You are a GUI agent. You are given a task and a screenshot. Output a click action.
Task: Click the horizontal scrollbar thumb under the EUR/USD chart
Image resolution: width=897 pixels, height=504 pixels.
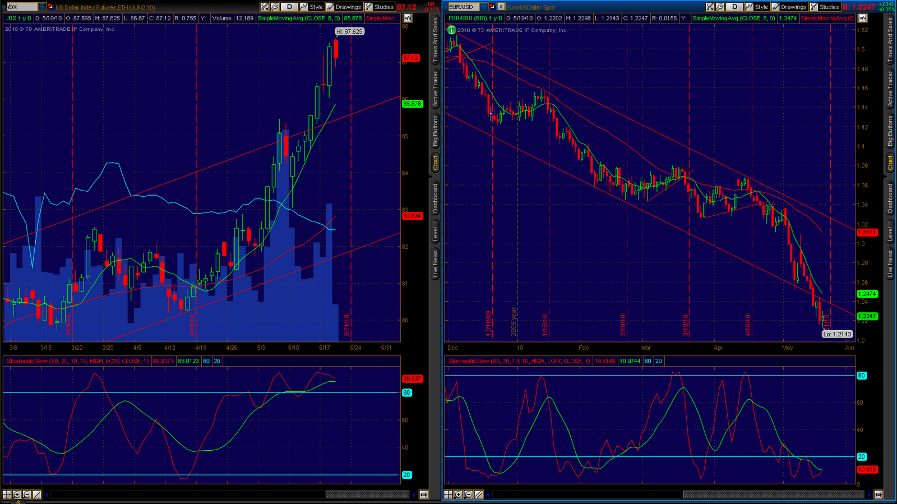[x=774, y=494]
